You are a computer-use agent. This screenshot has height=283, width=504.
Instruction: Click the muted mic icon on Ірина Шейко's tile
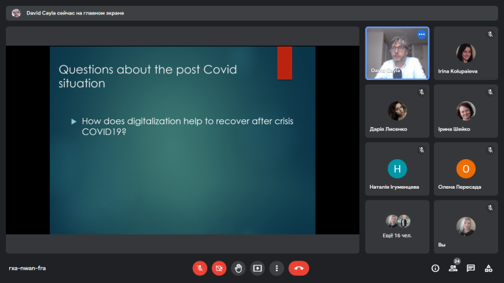point(490,92)
